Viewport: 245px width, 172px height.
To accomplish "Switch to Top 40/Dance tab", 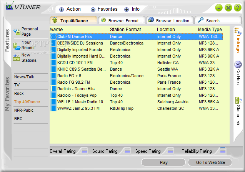I will click(x=73, y=20).
